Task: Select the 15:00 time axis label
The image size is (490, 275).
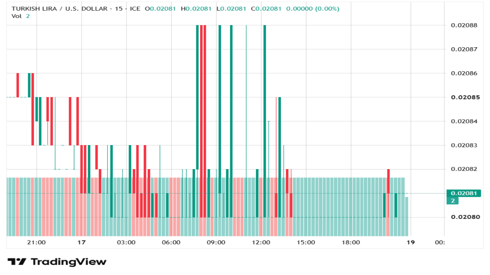Action: 306,242
